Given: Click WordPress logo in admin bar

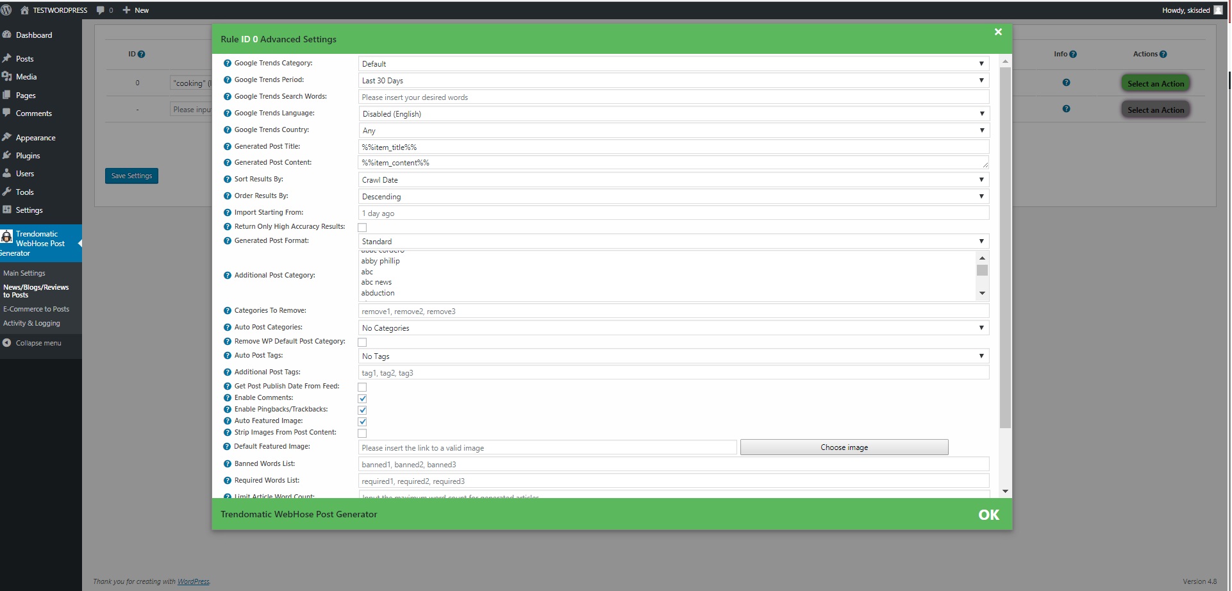Looking at the screenshot, I should (6, 10).
